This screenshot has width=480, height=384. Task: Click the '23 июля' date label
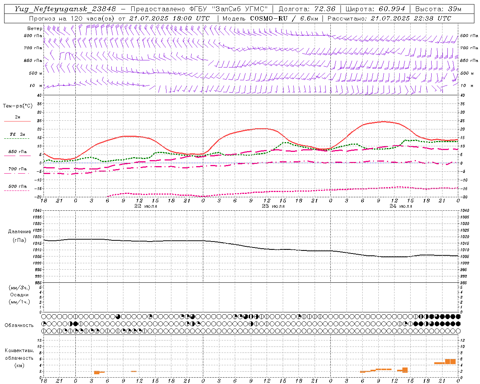tap(273, 206)
